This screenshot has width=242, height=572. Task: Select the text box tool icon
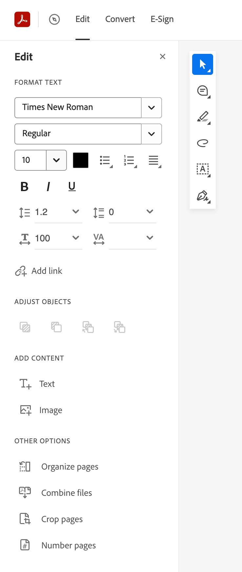(203, 169)
